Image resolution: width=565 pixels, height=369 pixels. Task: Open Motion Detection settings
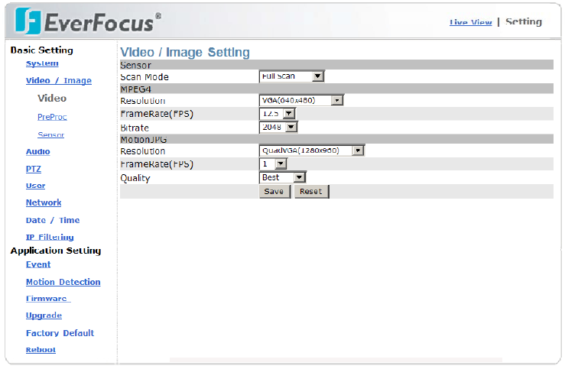point(63,282)
